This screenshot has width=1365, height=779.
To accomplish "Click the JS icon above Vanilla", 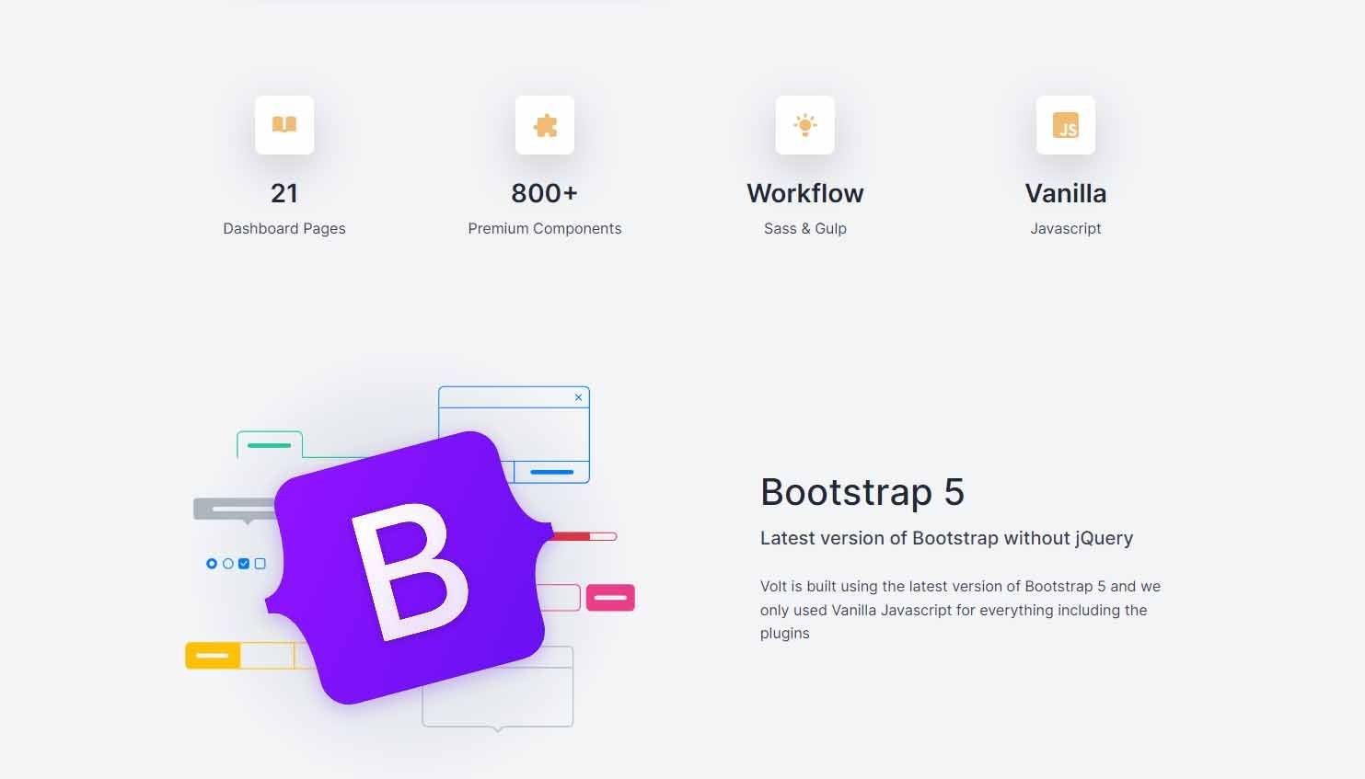I will tap(1066, 125).
